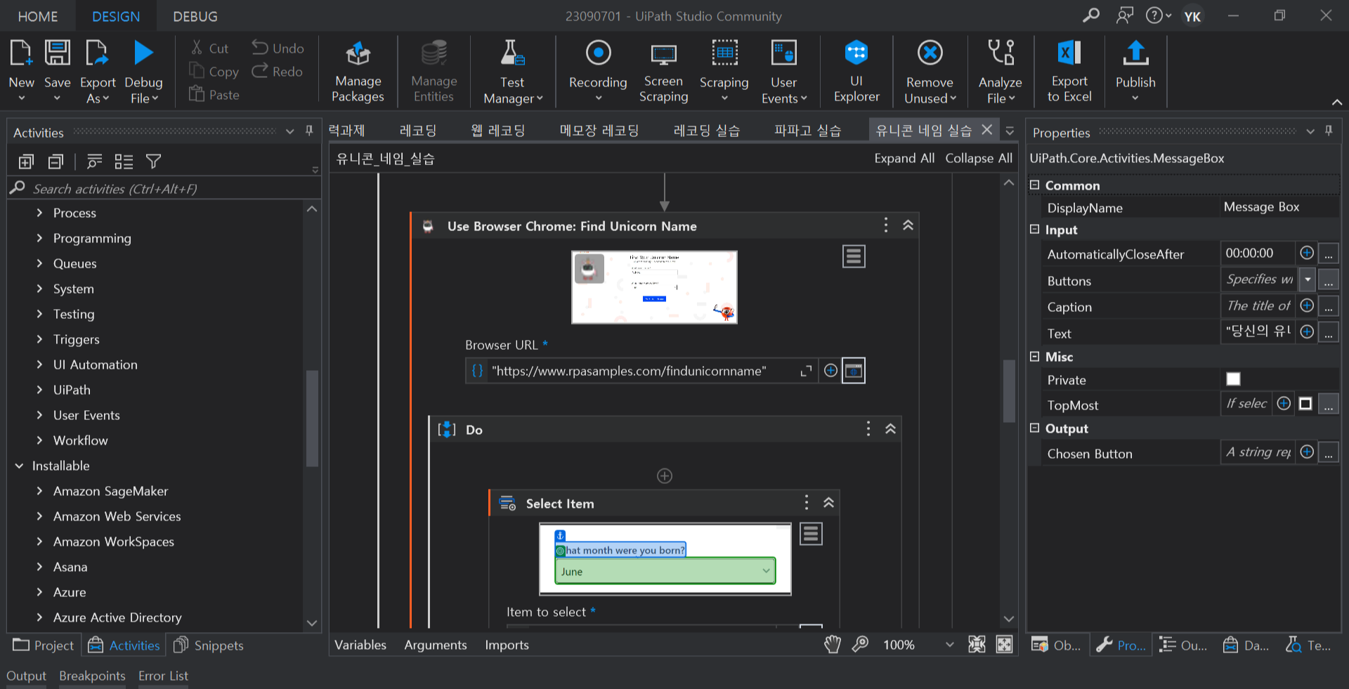Image resolution: width=1349 pixels, height=689 pixels.
Task: Click Collapse All in designer
Action: click(979, 158)
